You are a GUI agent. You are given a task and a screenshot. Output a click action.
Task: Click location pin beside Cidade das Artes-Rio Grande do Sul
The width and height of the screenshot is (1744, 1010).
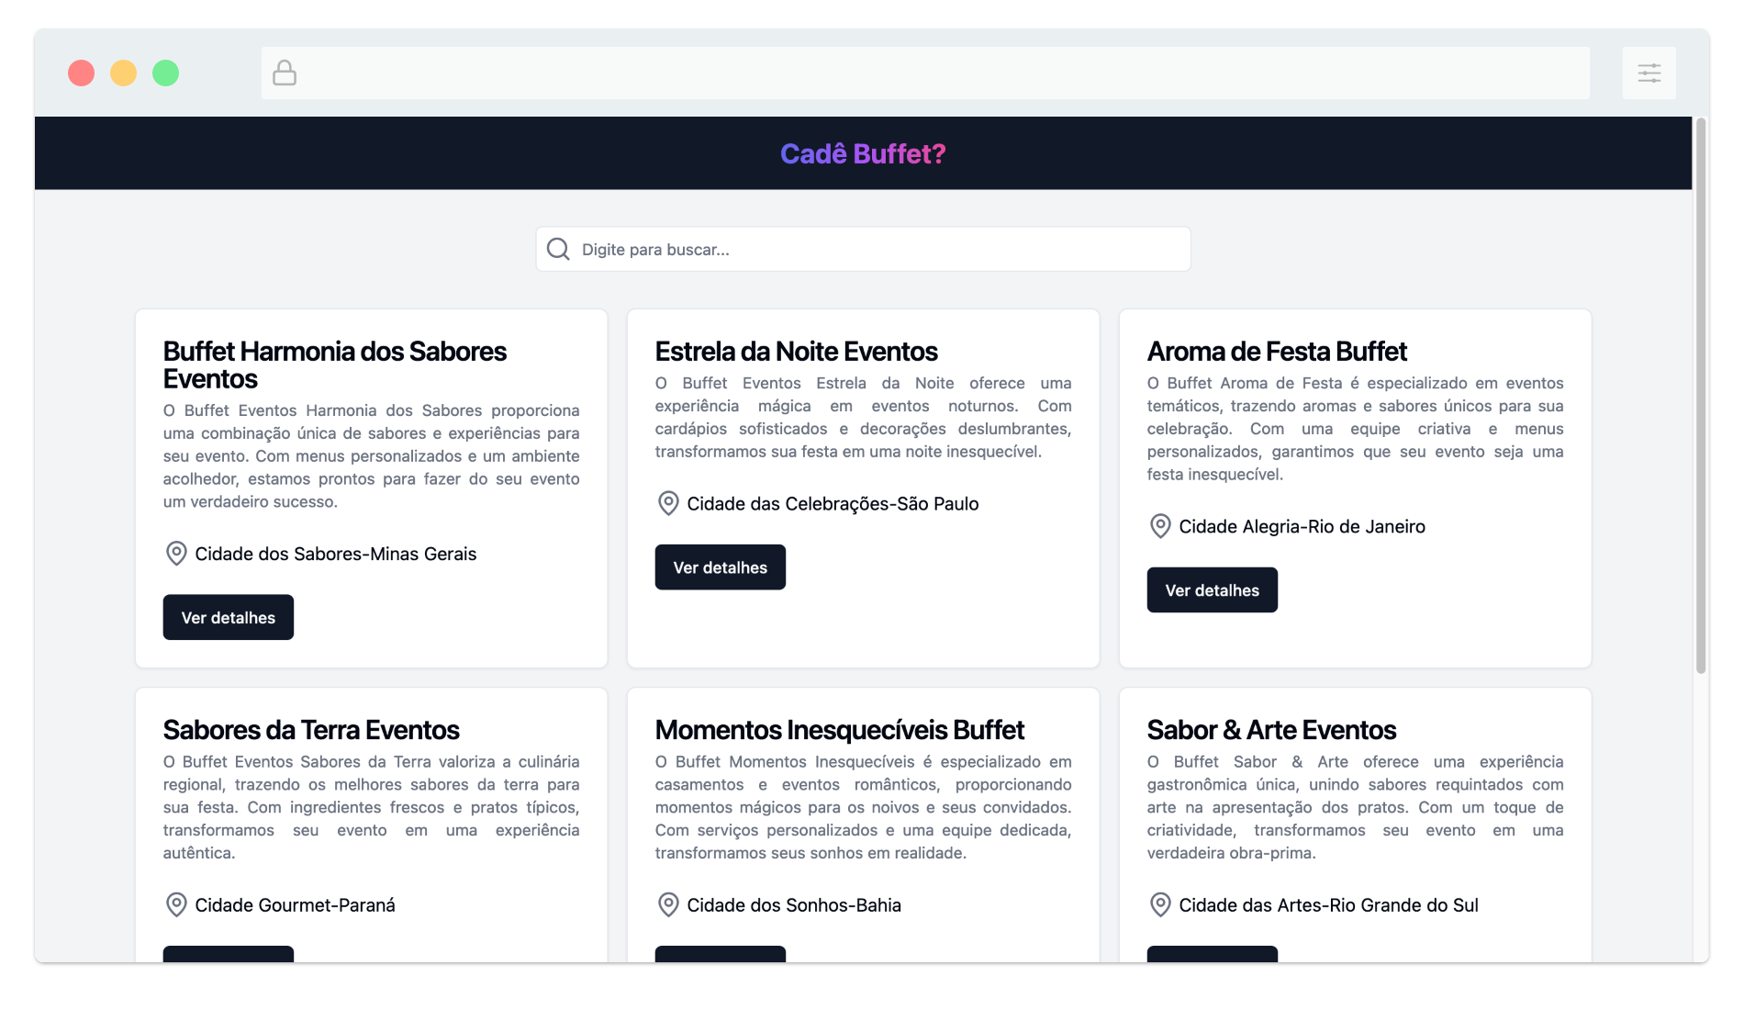1160,904
